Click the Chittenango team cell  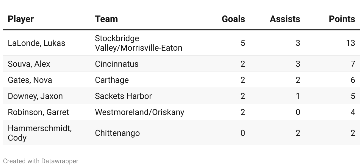(117, 133)
